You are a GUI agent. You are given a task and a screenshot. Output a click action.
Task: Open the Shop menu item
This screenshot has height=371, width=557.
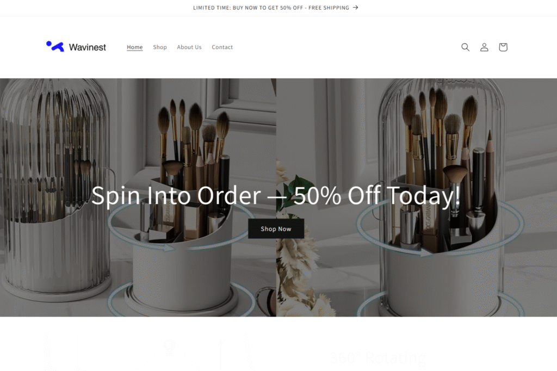(160, 47)
